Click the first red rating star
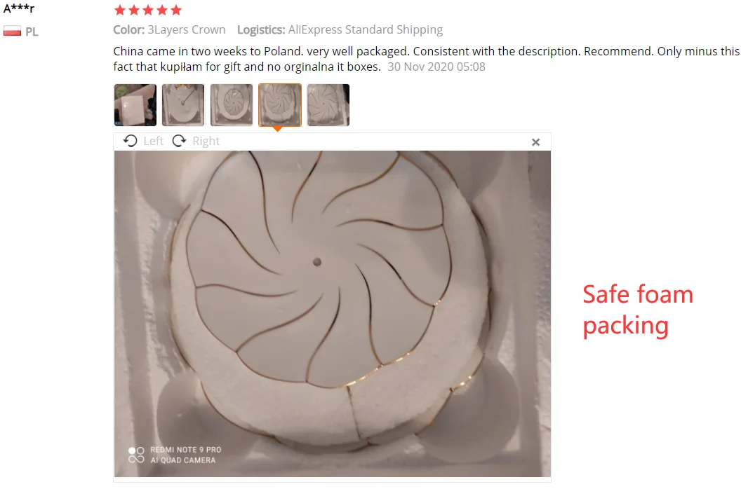741x489 pixels. click(x=120, y=10)
